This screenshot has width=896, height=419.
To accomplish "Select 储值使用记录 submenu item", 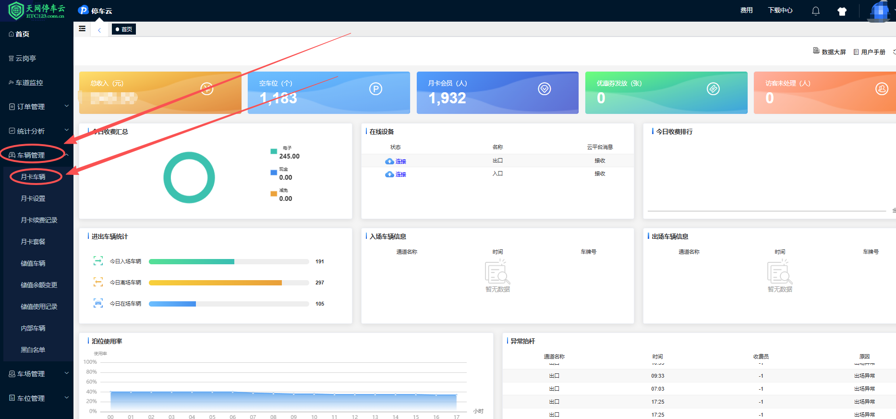I will [39, 307].
